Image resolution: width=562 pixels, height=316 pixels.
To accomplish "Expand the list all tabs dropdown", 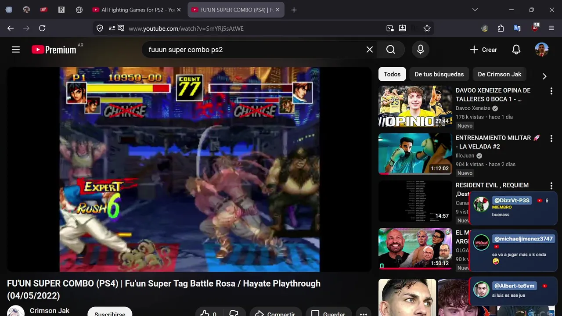I will (475, 10).
